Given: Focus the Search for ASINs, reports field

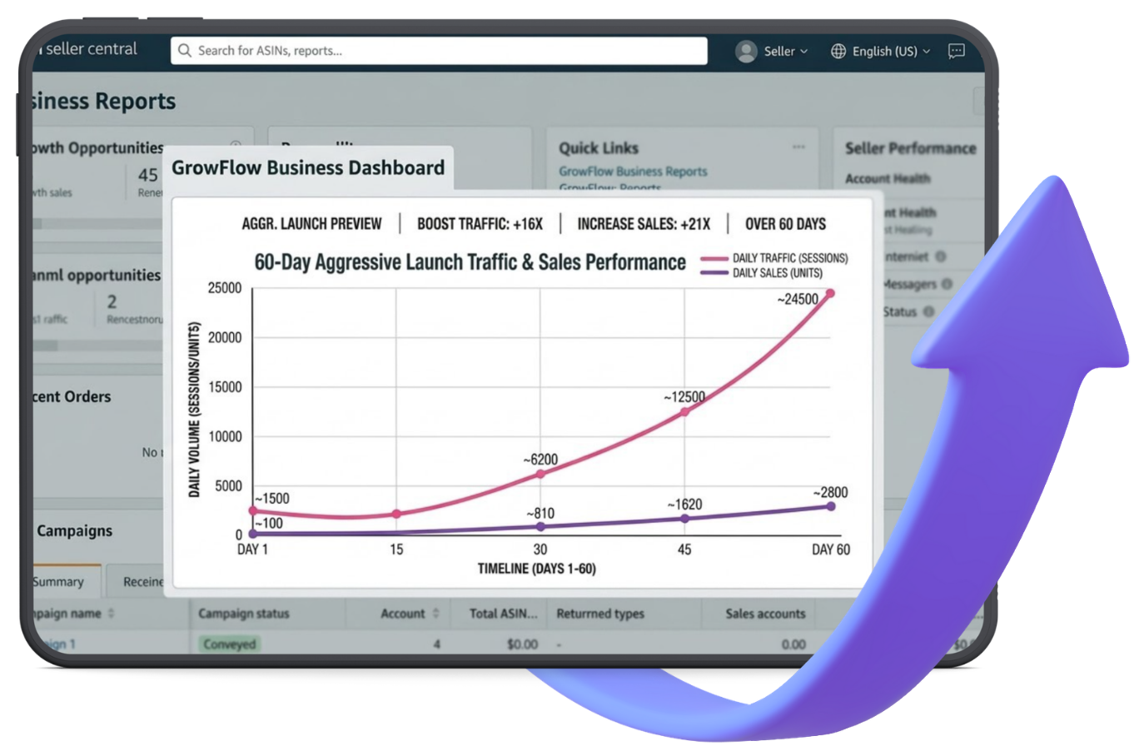Looking at the screenshot, I should 439,51.
